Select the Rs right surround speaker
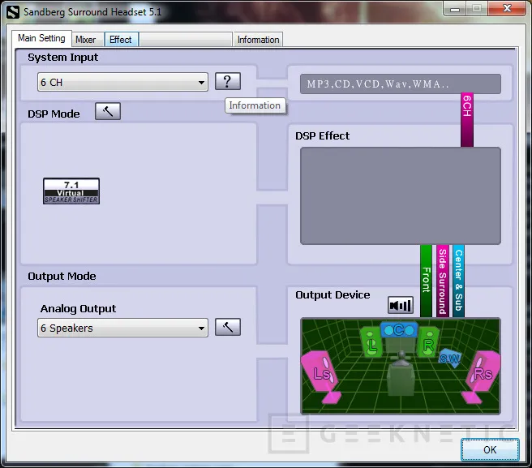The width and height of the screenshot is (532, 468). 482,376
